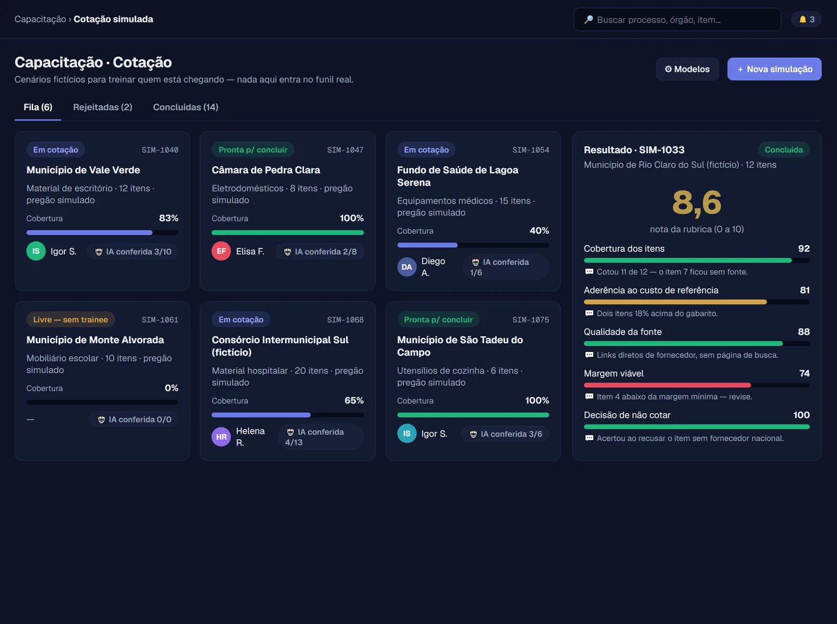The height and width of the screenshot is (624, 837).
Task: Click the shield icon in 'IA conferida 3/10'
Action: 99,252
